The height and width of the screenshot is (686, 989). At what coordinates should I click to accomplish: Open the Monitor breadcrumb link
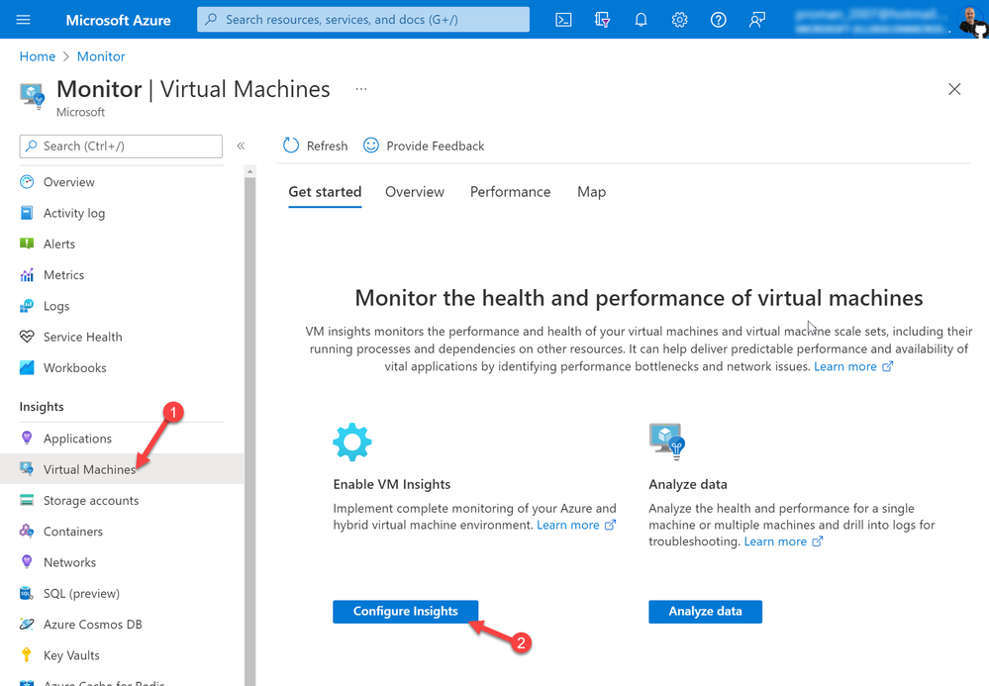point(101,56)
